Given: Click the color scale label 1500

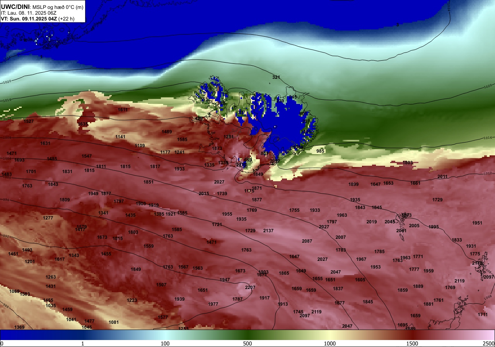Looking at the screenshot, I should (412, 344).
